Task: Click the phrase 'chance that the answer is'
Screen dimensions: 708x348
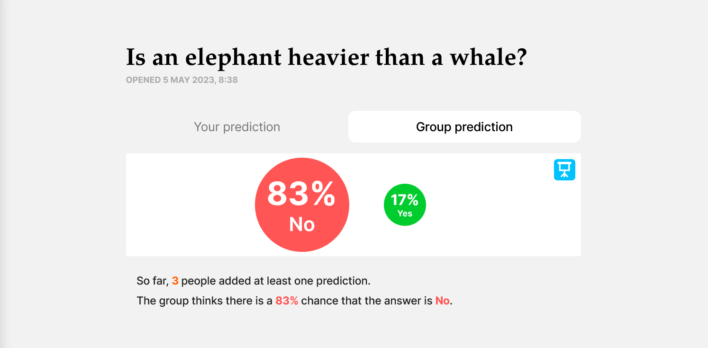Action: click(367, 301)
